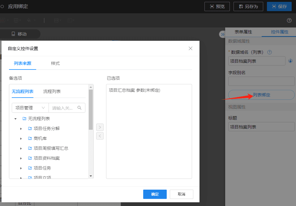Screen dimensions: 296x206
Task: Move selection left with the < arrow button
Action: pos(100,136)
